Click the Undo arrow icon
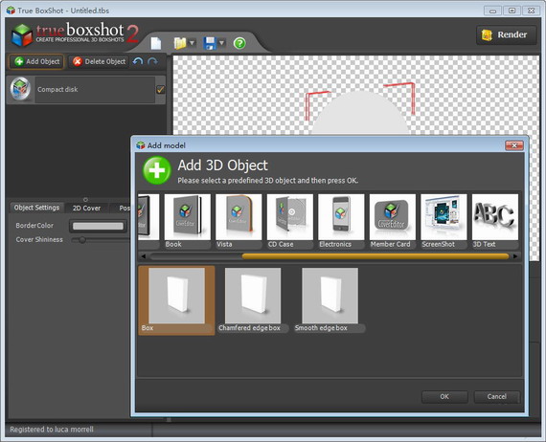The height and width of the screenshot is (442, 546). tap(138, 61)
